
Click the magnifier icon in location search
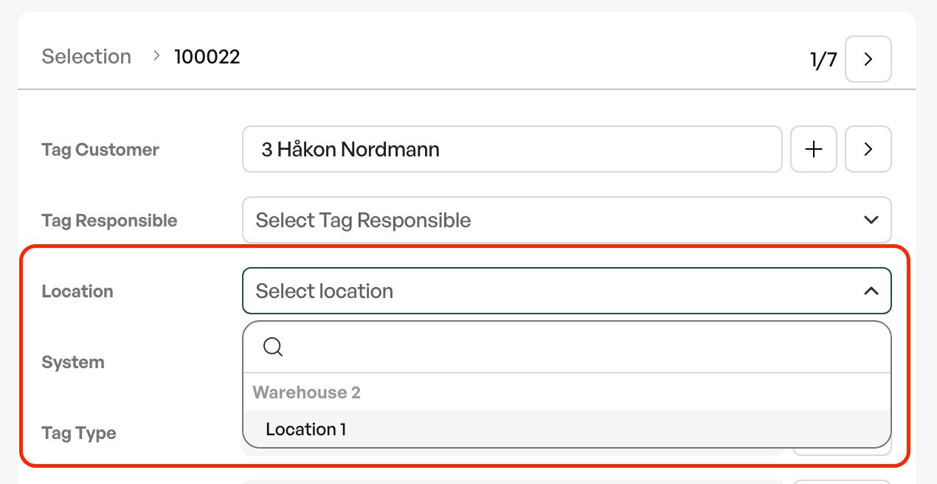click(273, 347)
